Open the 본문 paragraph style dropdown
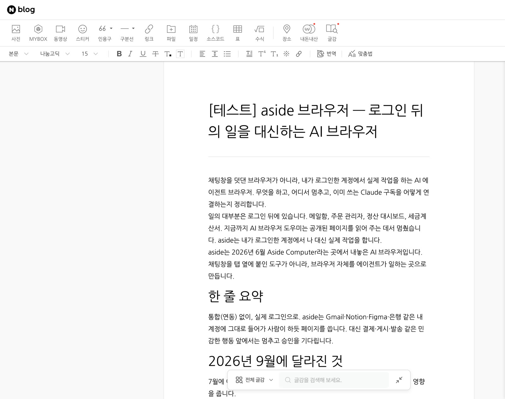 19,54
